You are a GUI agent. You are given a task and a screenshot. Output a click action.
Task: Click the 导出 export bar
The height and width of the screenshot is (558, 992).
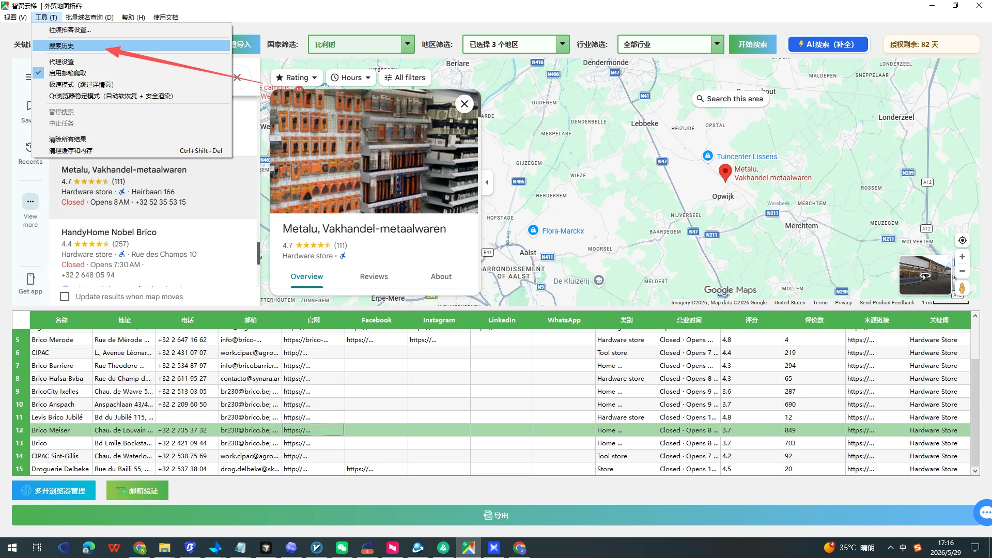coord(496,515)
